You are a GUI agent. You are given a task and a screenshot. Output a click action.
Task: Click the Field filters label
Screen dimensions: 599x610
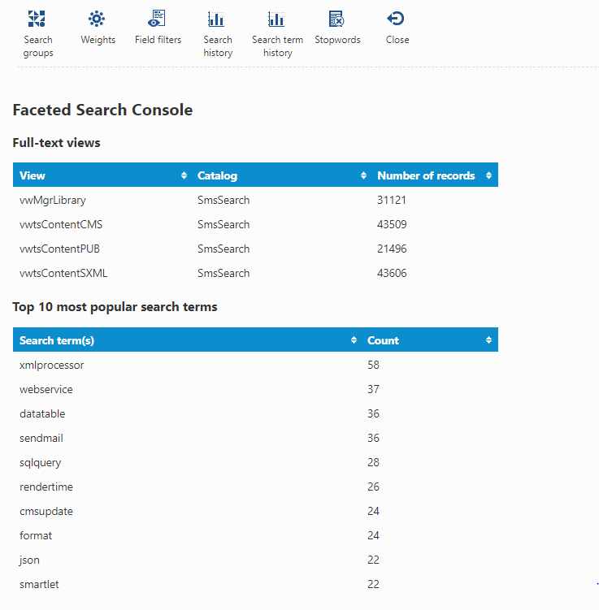[x=158, y=40]
